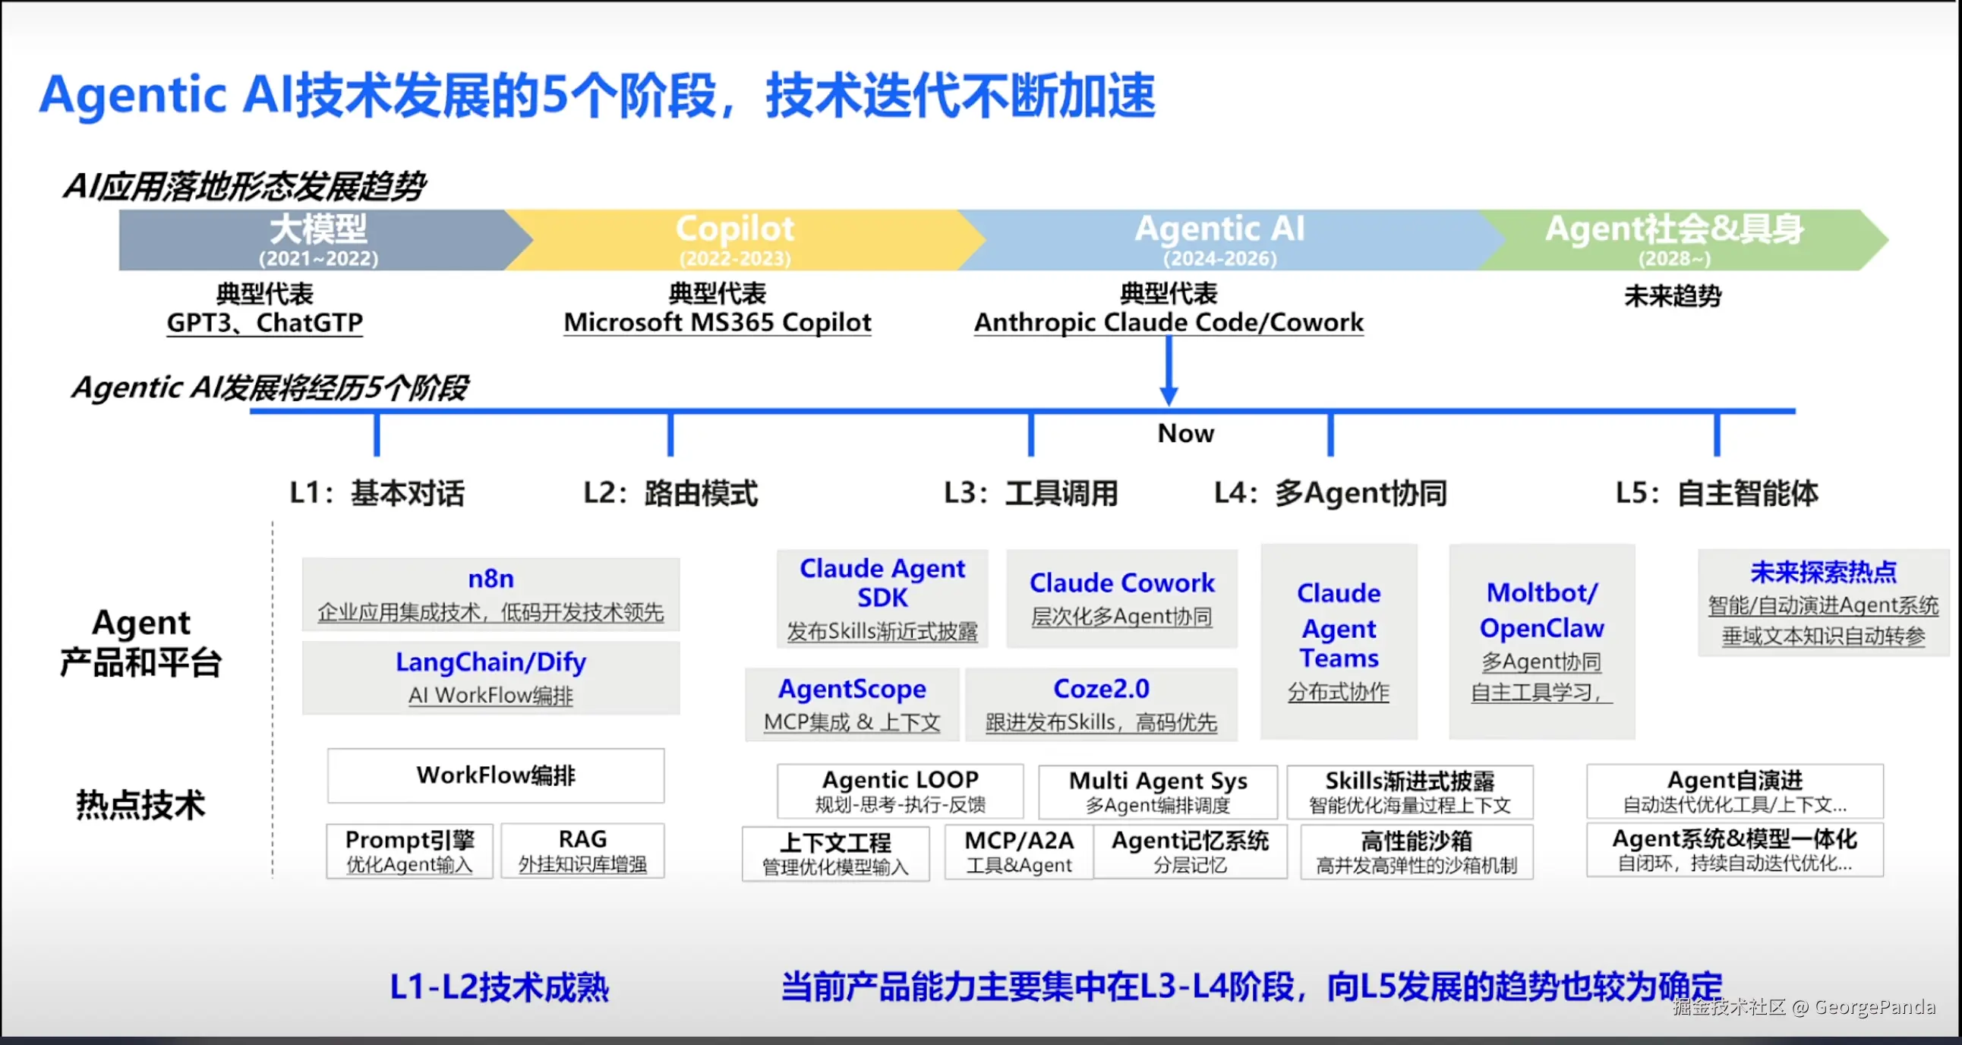Select the 'Claude Agent Teams' box

click(x=1338, y=641)
